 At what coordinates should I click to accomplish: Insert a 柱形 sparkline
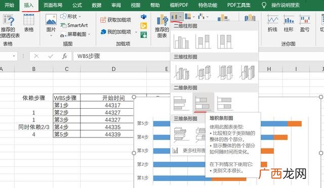pos(289,23)
